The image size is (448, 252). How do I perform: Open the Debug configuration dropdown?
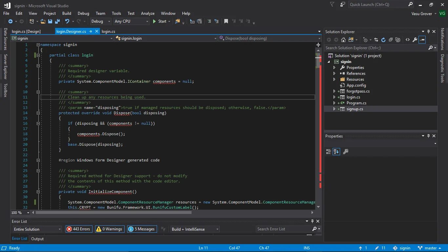[x=101, y=21]
